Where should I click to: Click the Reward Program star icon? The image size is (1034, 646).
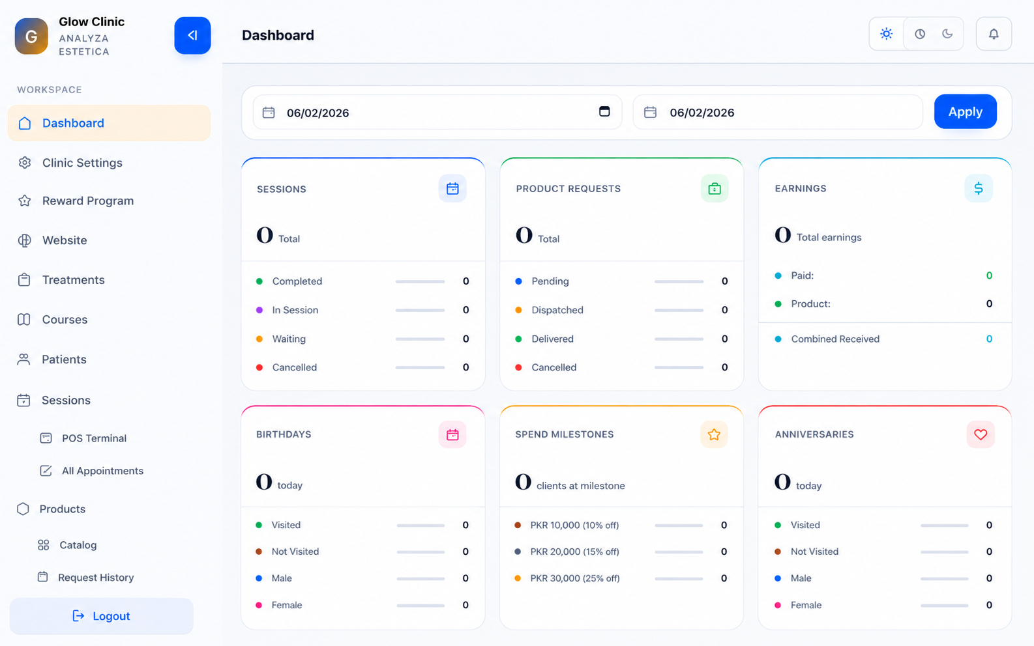25,201
